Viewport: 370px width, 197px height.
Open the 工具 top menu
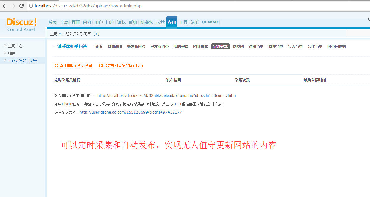pos(183,22)
